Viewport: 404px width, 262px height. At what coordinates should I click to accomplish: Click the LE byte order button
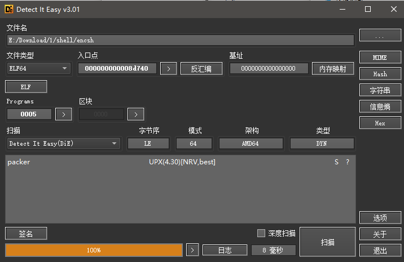(x=148, y=143)
